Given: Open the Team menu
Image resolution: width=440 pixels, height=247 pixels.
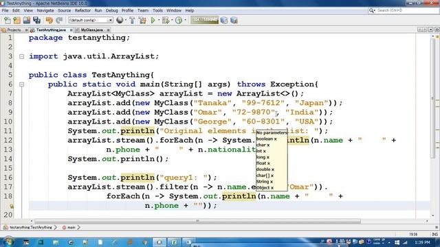Looking at the screenshot, I should 143,10.
